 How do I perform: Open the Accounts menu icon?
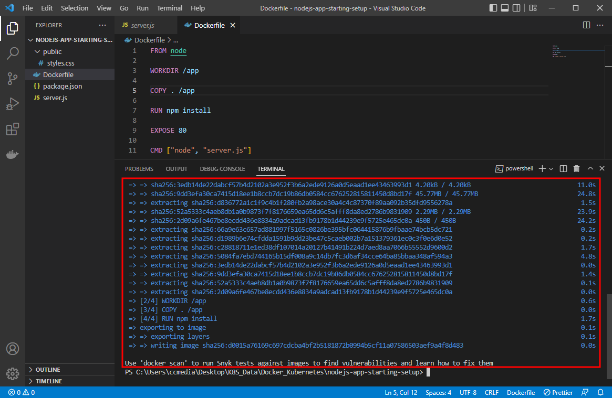[x=13, y=349]
